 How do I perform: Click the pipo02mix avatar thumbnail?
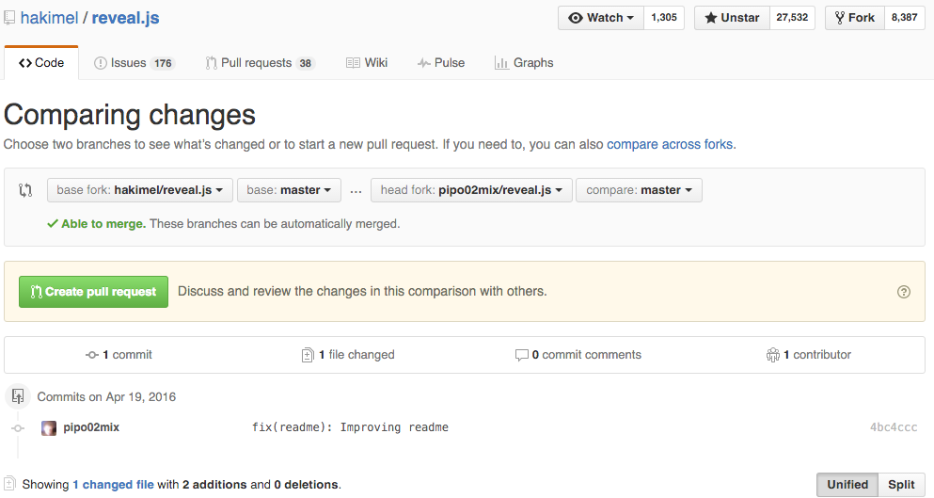pyautogui.click(x=48, y=427)
